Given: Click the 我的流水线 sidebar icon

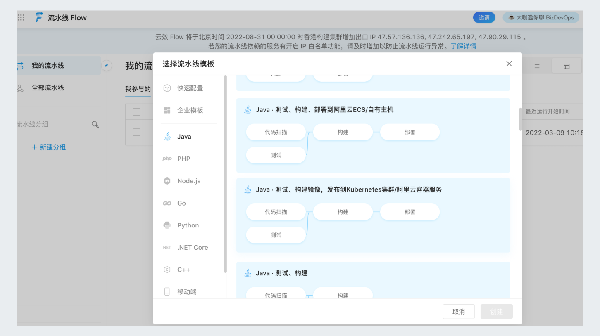Looking at the screenshot, I should point(20,66).
